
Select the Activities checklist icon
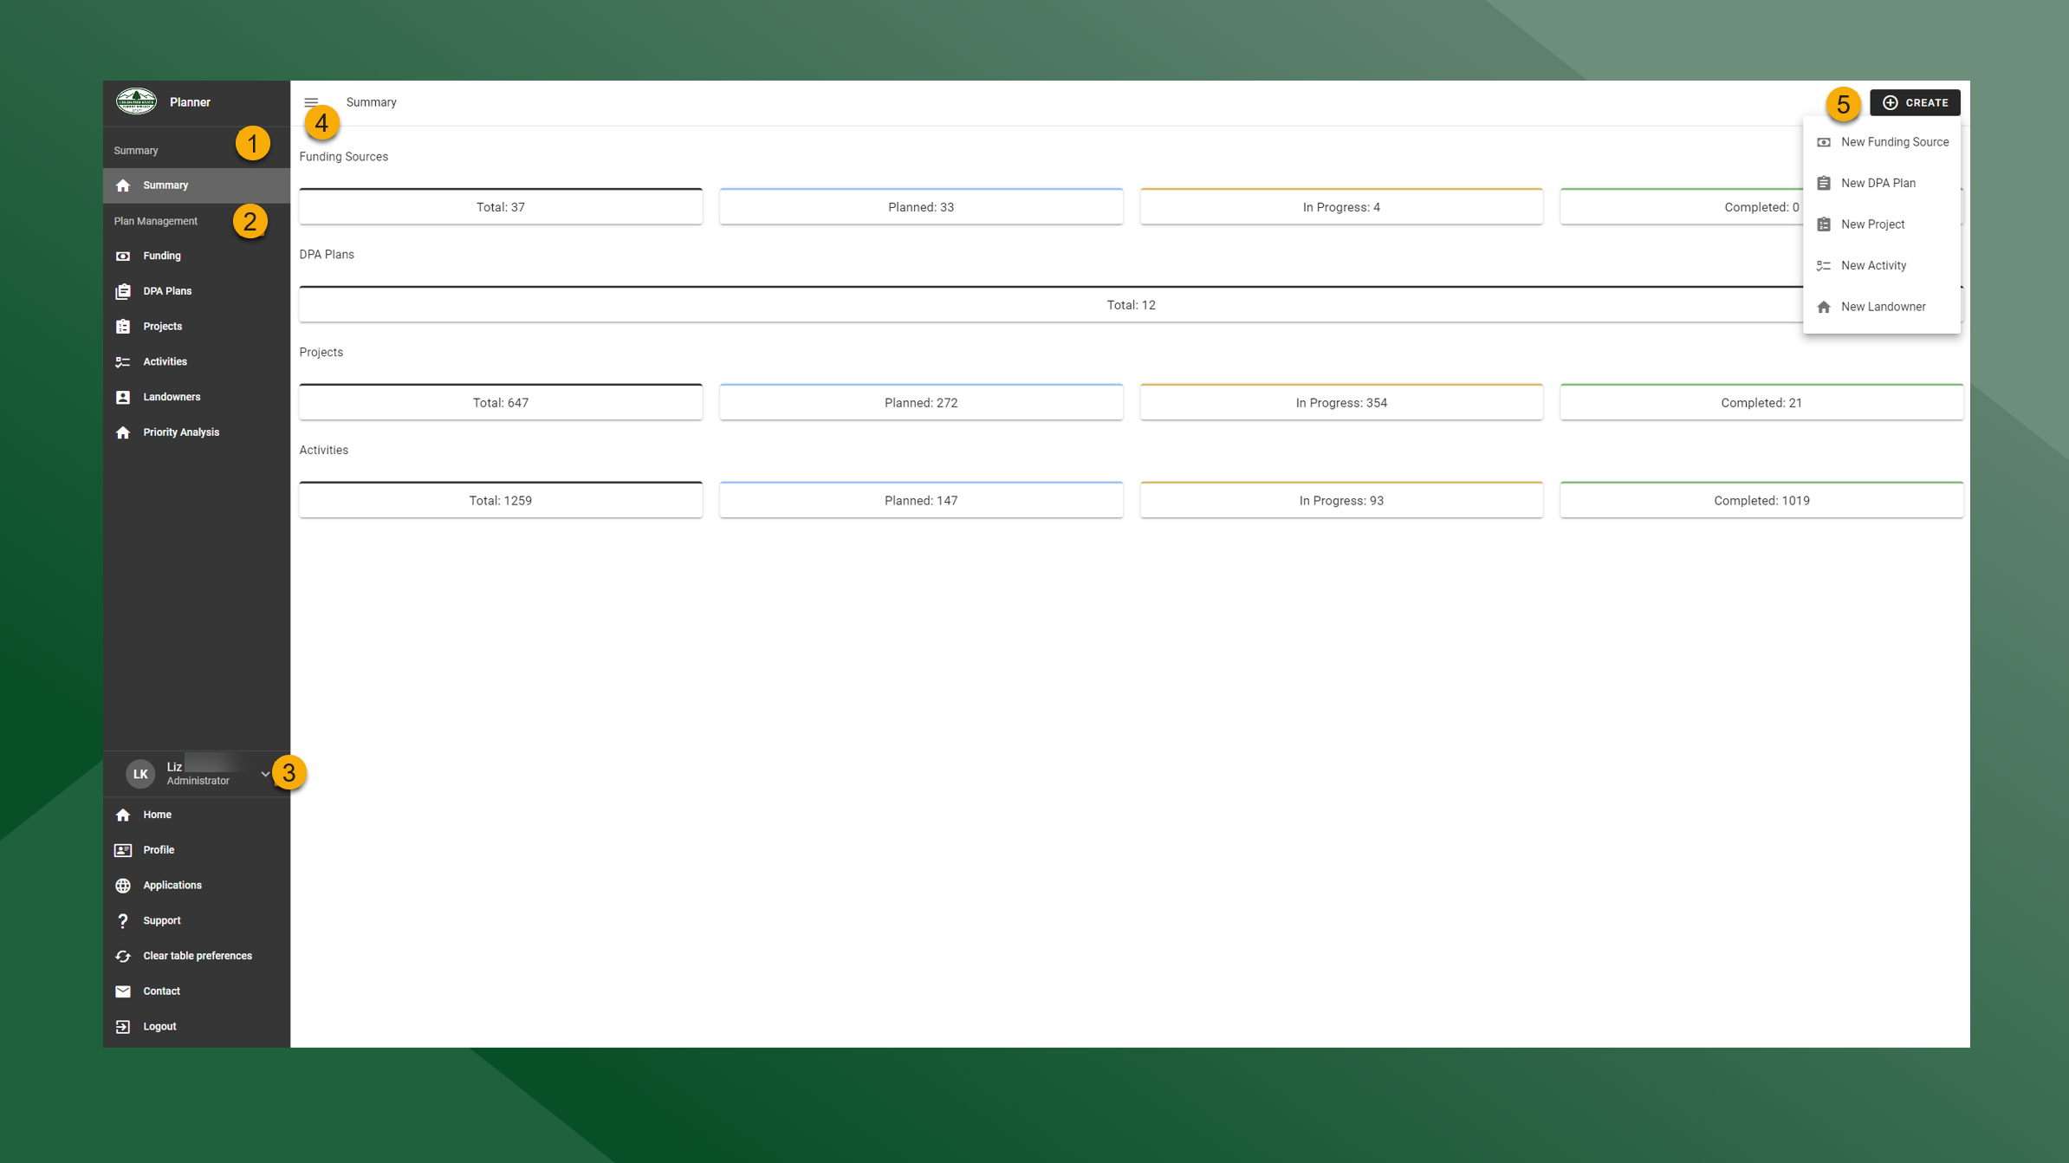coord(124,361)
